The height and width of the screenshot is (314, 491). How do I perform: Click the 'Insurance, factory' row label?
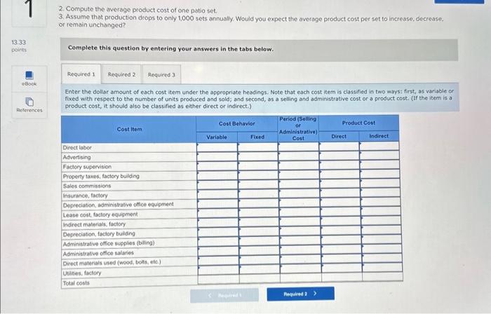(x=85, y=196)
